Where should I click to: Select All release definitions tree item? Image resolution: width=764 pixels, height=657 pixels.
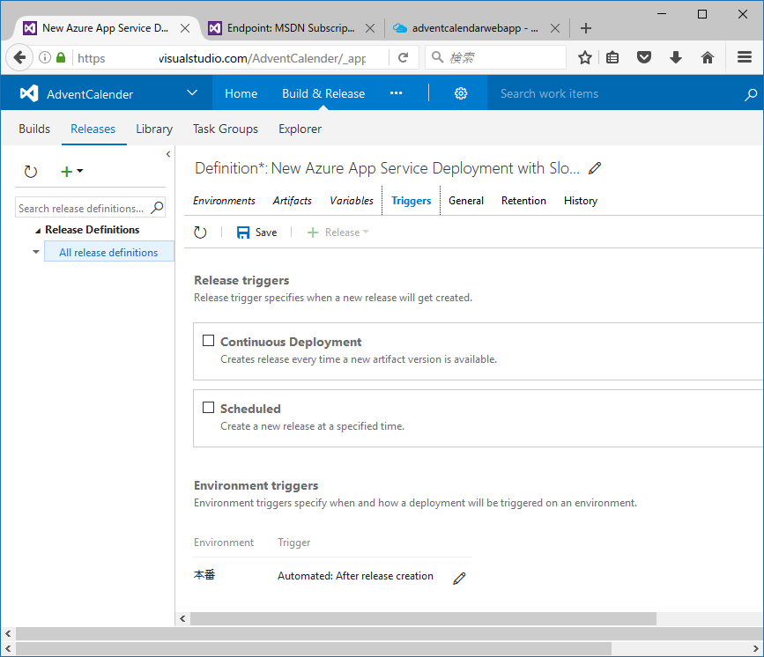coord(108,252)
